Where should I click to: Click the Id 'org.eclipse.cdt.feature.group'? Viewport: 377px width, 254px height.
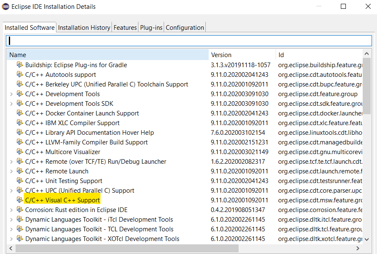pos(318,94)
